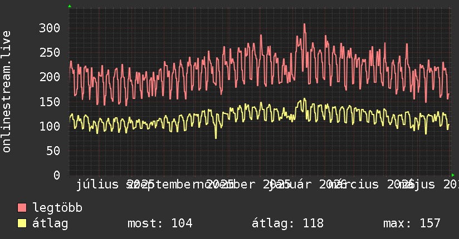Image resolution: width=459 pixels, height=239 pixels.
Task: Click the 150 y-axis label
Action: (50, 102)
